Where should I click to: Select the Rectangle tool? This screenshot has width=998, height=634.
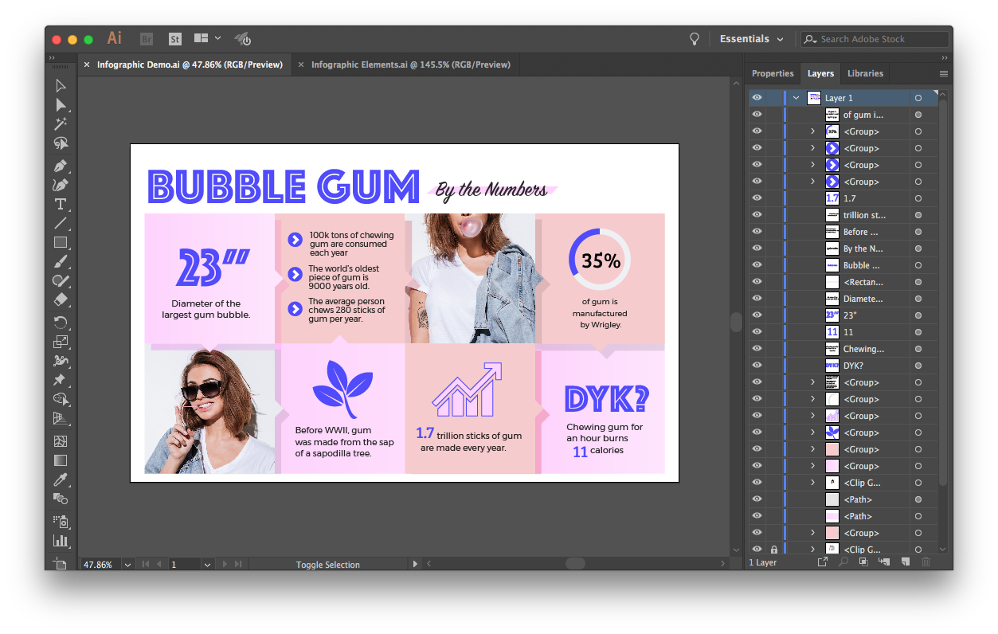pos(61,242)
